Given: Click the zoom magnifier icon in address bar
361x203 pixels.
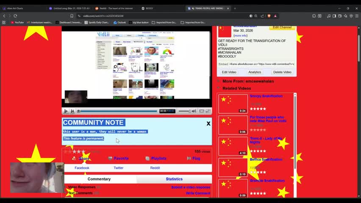Looking at the screenshot, I should coord(256,16).
